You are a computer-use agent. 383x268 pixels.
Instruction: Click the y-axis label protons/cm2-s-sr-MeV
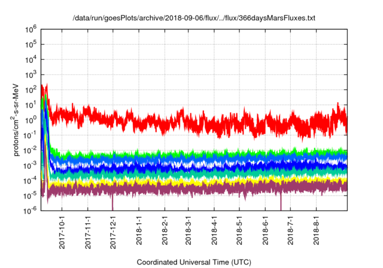[19, 118]
